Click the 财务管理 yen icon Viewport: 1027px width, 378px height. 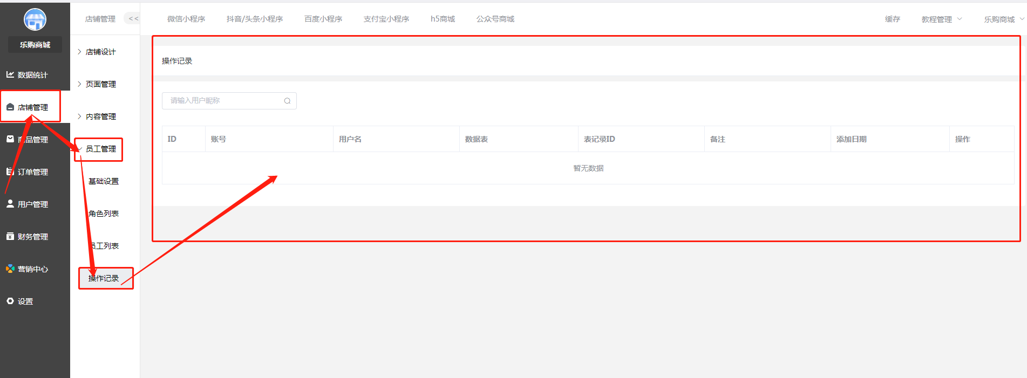pyautogui.click(x=10, y=236)
